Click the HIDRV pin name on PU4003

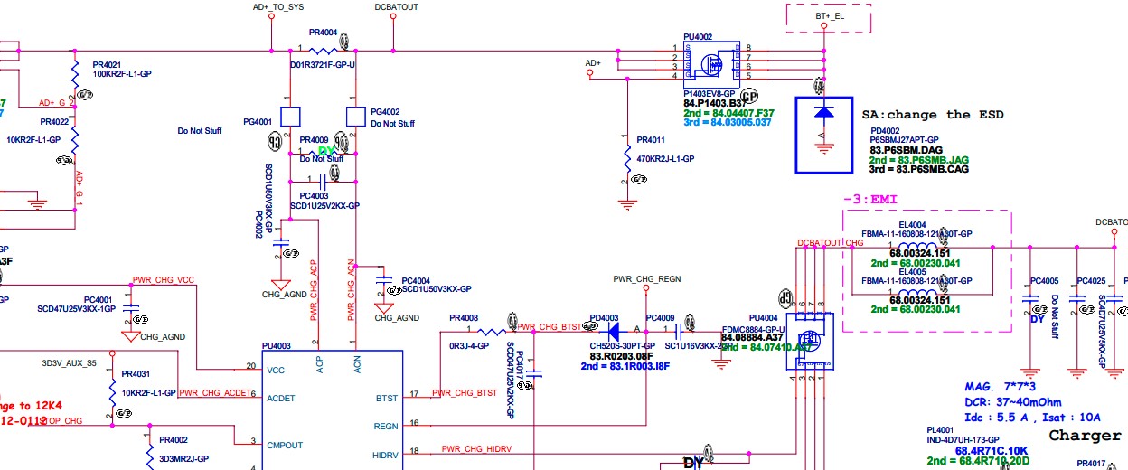point(385,454)
